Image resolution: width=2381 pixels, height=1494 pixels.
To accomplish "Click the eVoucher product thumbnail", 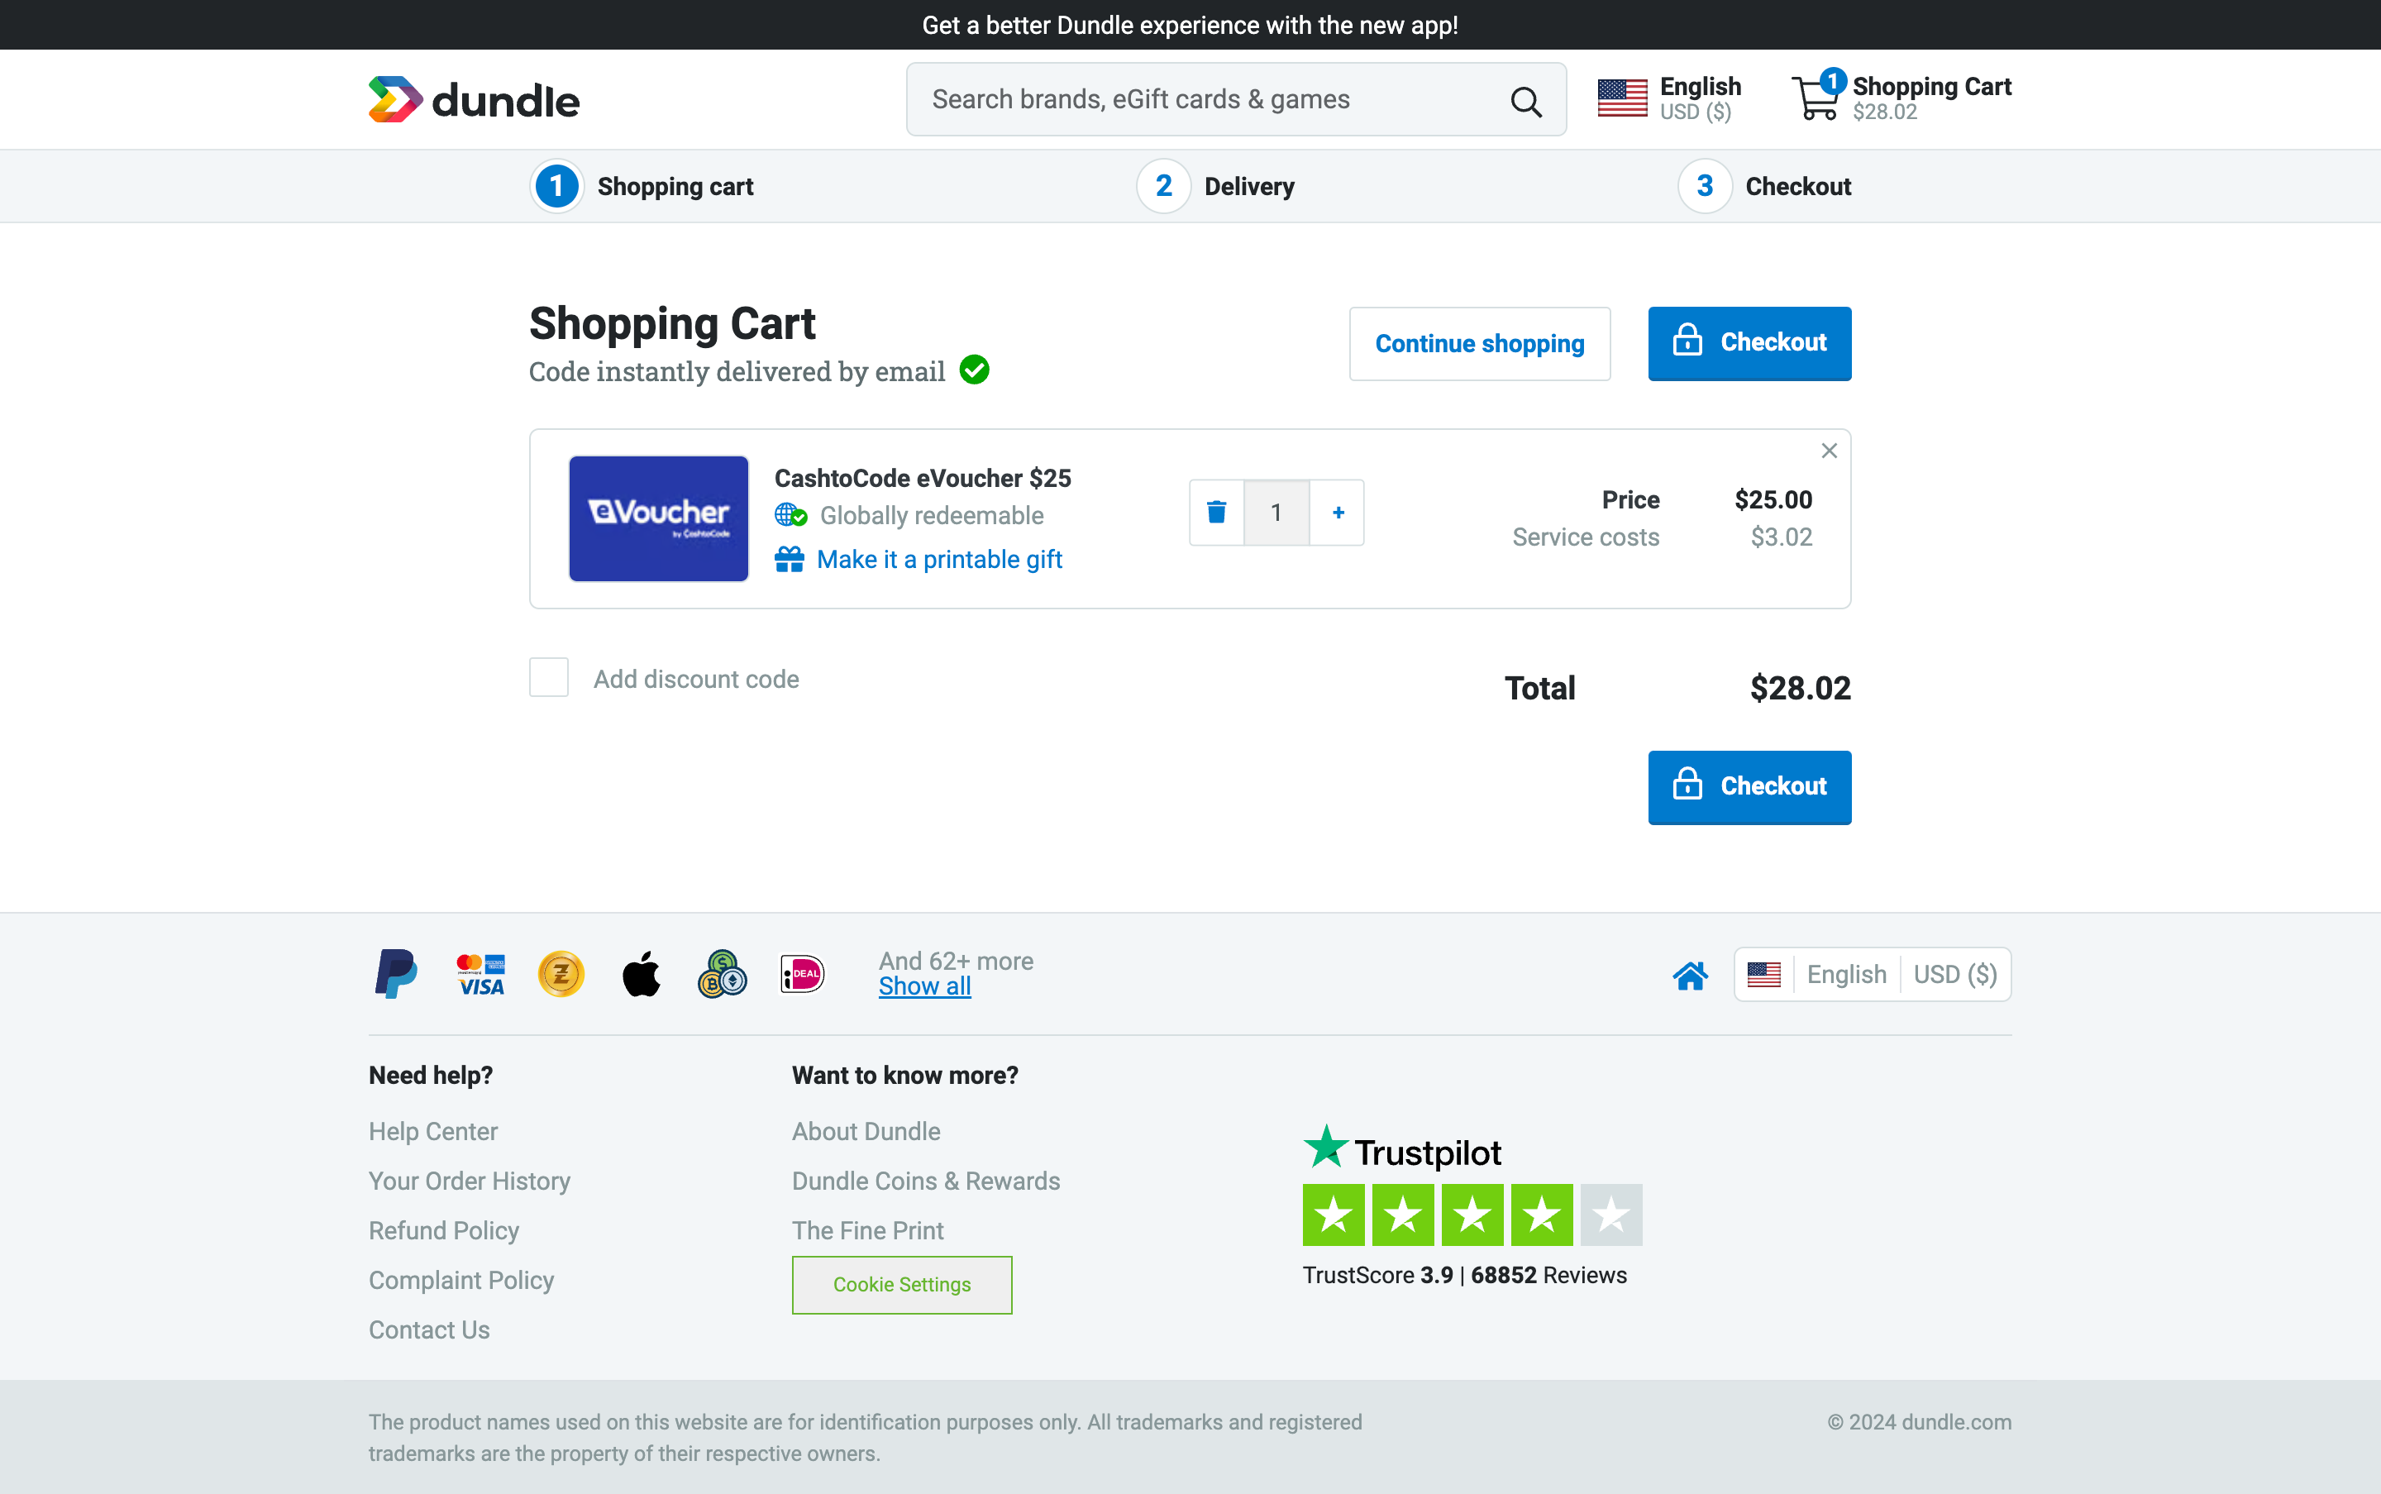I will (658, 518).
